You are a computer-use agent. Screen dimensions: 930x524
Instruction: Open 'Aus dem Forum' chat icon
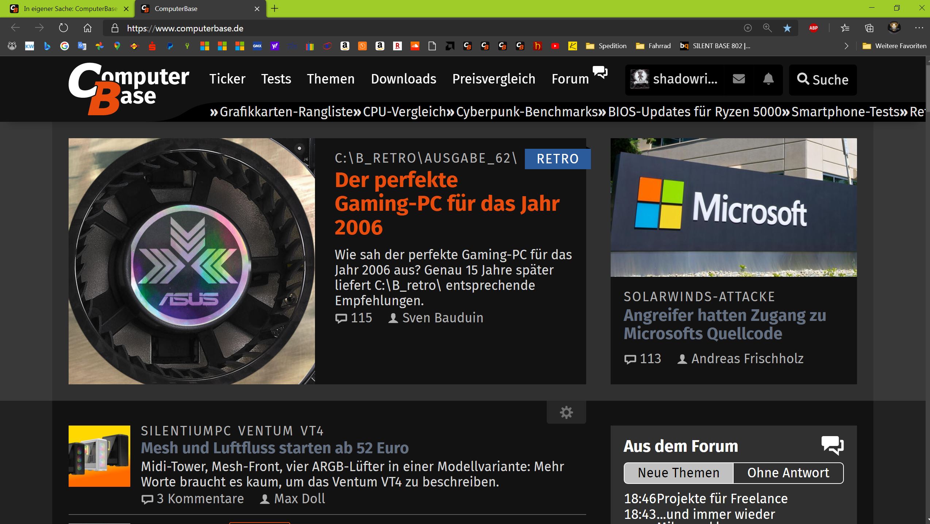[x=832, y=446]
